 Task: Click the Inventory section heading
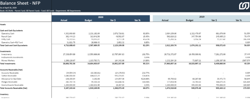pyautogui.click(x=4, y=94)
